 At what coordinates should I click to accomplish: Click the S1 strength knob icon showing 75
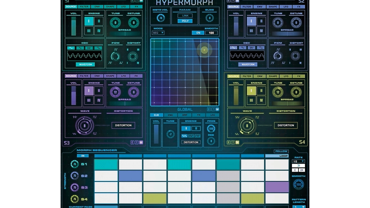tap(75, 164)
